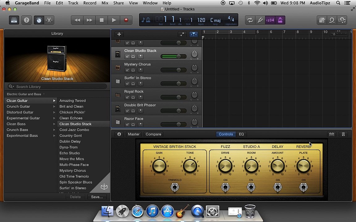Toggle the Smart Controls knob button
This screenshot has width=356, height=222.
(x=39, y=20)
